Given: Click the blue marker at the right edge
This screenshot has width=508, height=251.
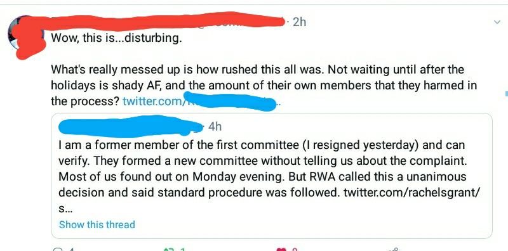Looking at the screenshot, I should [506, 94].
